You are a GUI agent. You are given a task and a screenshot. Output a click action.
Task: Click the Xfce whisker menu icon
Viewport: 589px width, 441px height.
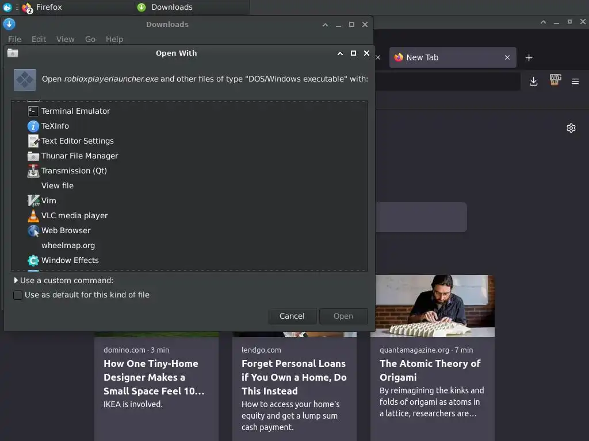pyautogui.click(x=7, y=7)
